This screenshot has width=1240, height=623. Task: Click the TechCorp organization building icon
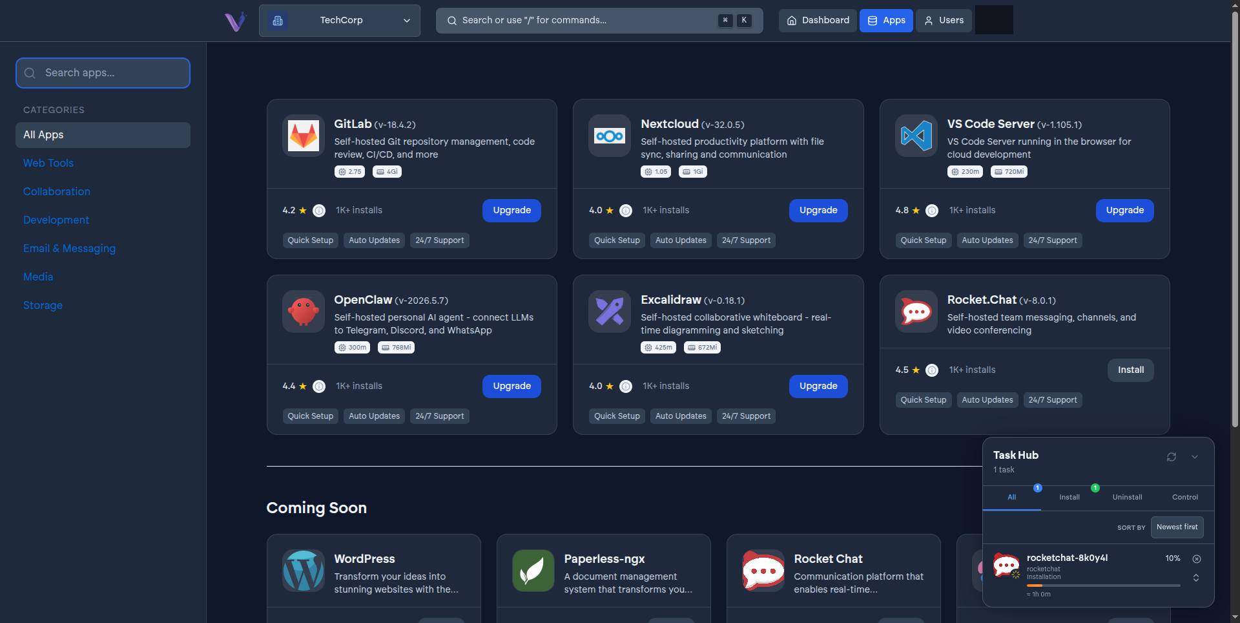point(278,21)
